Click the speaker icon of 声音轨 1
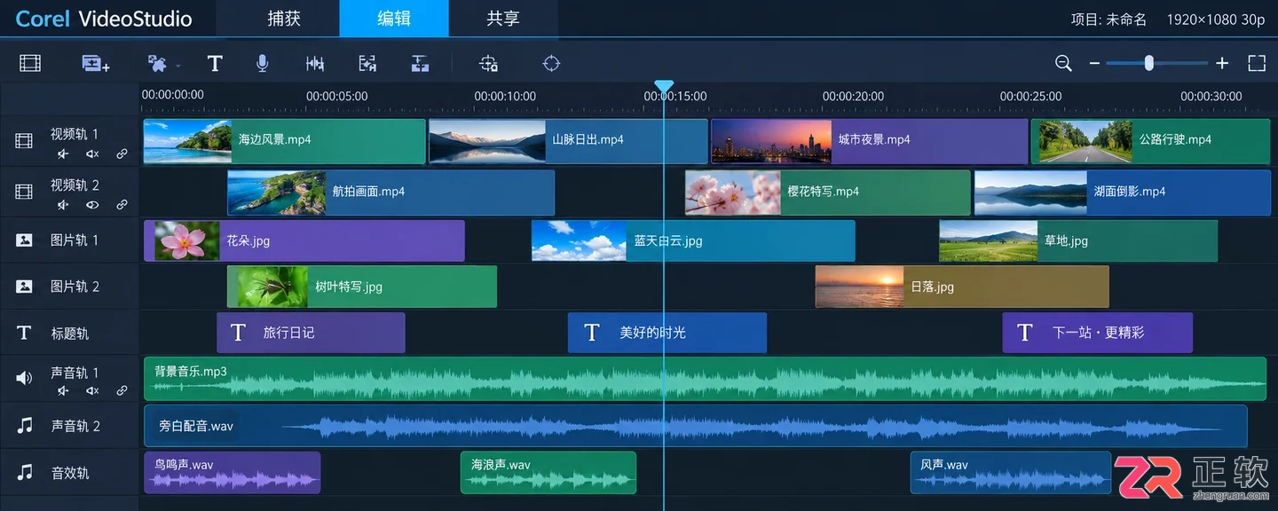Image resolution: width=1278 pixels, height=511 pixels. (x=24, y=379)
